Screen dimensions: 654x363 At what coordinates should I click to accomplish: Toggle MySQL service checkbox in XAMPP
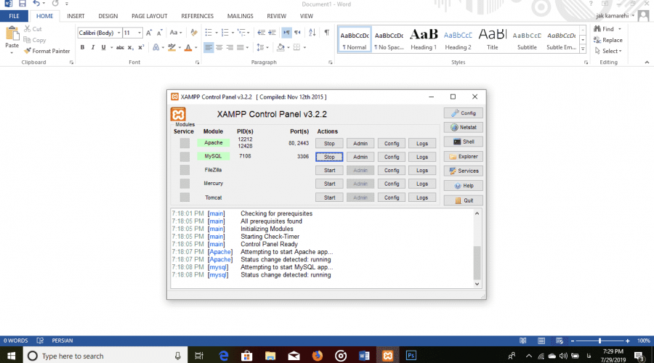[185, 157]
